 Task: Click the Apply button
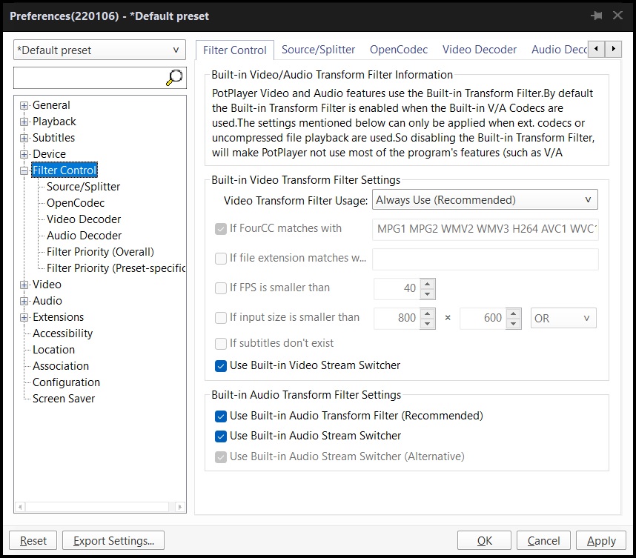[601, 541]
